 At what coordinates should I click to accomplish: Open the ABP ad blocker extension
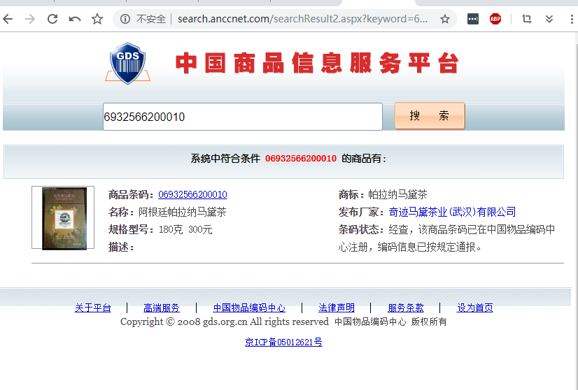(x=495, y=19)
